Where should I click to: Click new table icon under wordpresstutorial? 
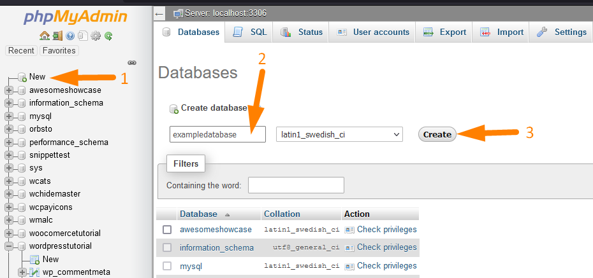click(35, 260)
